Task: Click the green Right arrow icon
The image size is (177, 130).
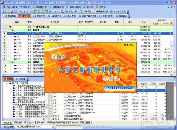Action: [46, 11]
